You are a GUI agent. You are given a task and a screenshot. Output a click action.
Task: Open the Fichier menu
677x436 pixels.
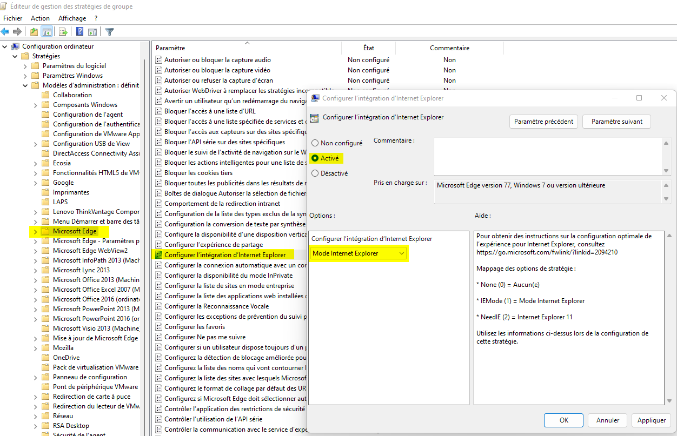click(13, 18)
